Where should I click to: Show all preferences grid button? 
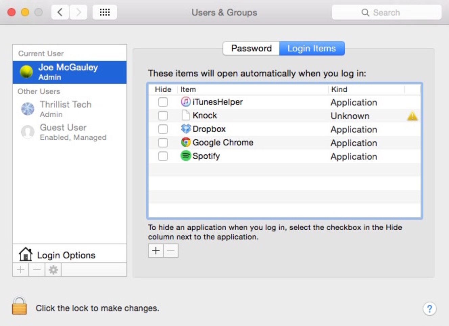[x=105, y=13]
